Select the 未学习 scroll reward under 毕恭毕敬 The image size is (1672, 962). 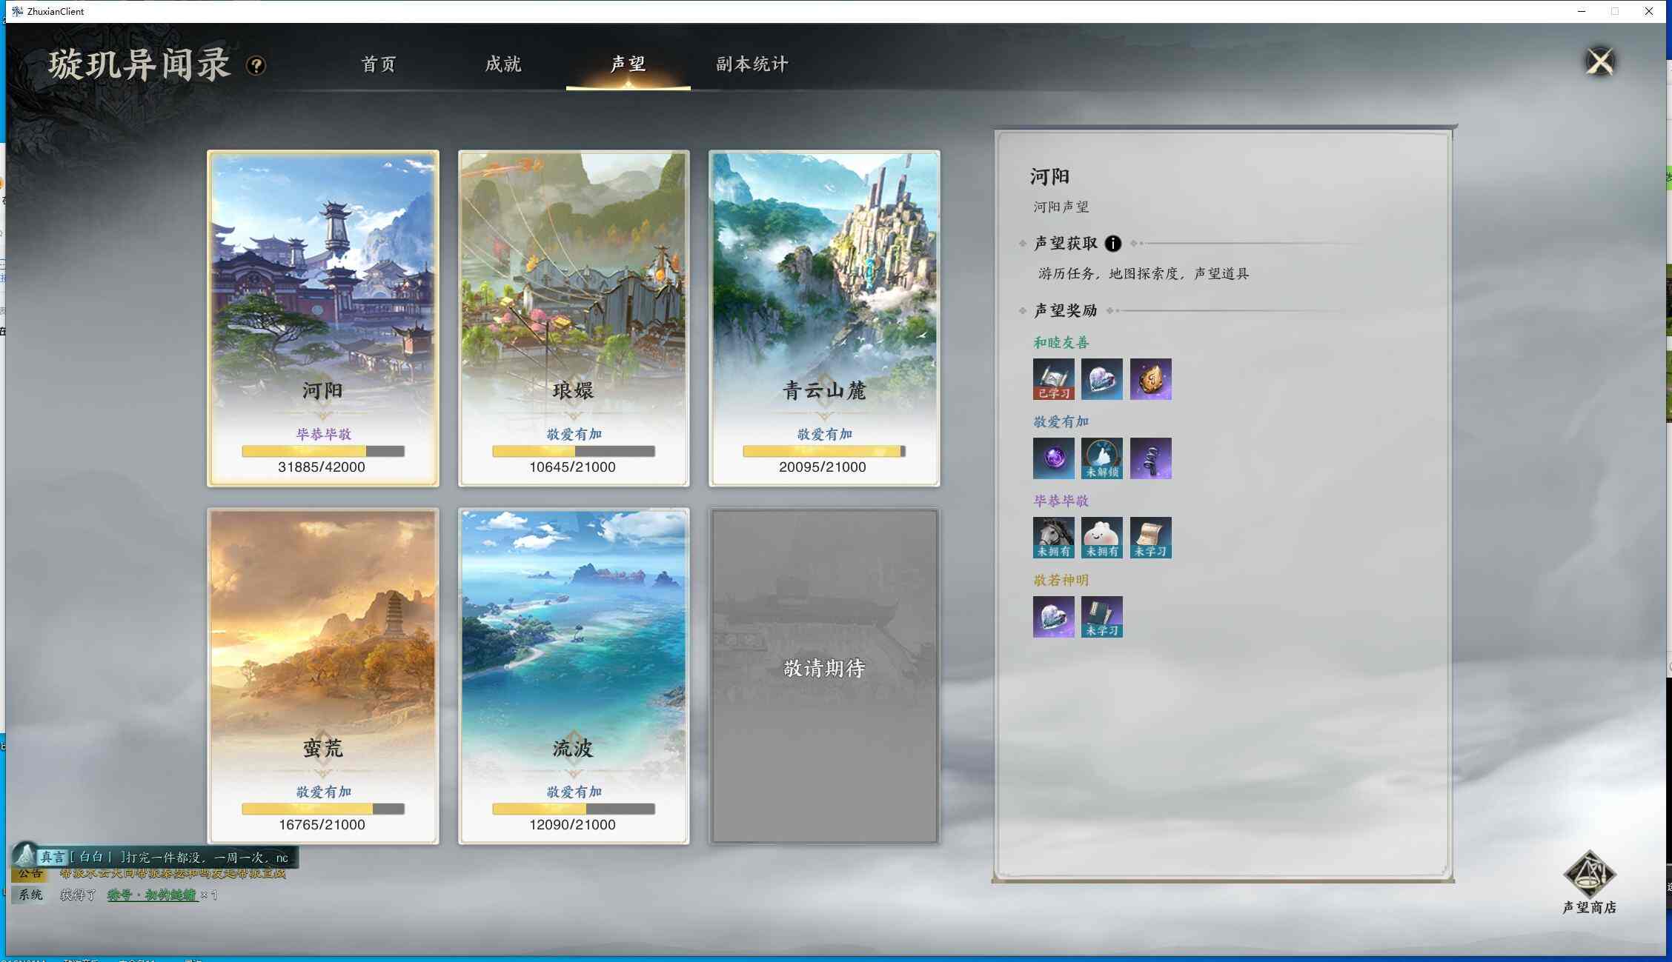tap(1150, 538)
